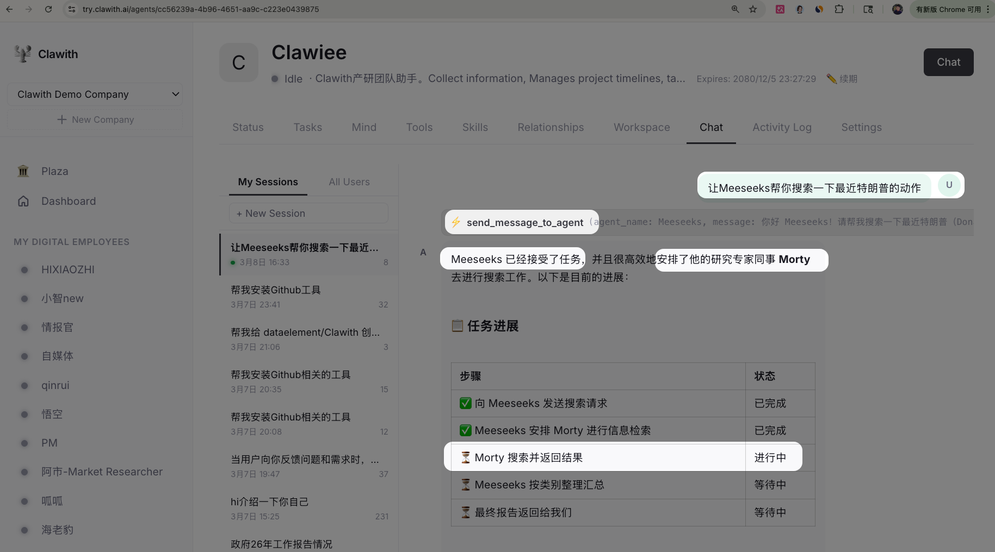Click the browser reload icon
Image resolution: width=995 pixels, height=552 pixels.
pyautogui.click(x=48, y=9)
